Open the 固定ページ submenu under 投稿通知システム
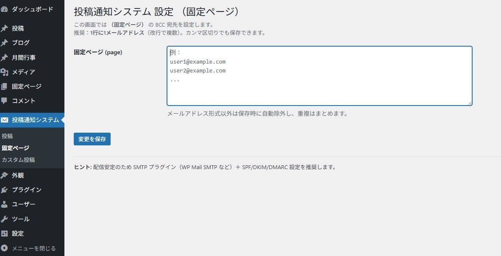 [15, 148]
